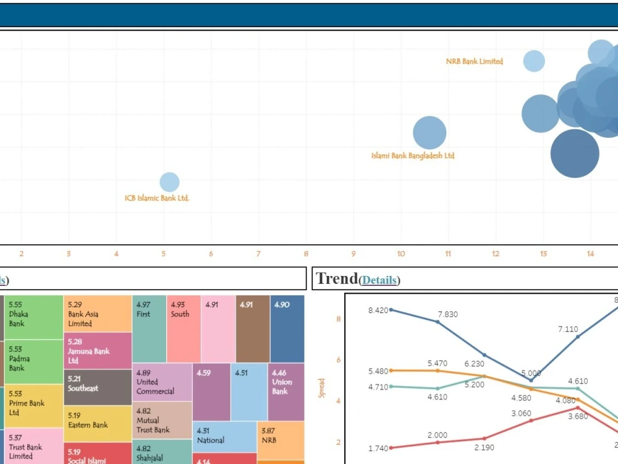The image size is (618, 464).
Task: Select the 4.31 National treemap cell
Action: click(225, 437)
